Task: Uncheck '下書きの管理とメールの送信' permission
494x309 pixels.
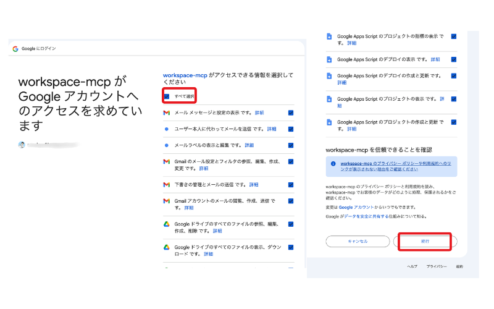Action: (x=291, y=185)
